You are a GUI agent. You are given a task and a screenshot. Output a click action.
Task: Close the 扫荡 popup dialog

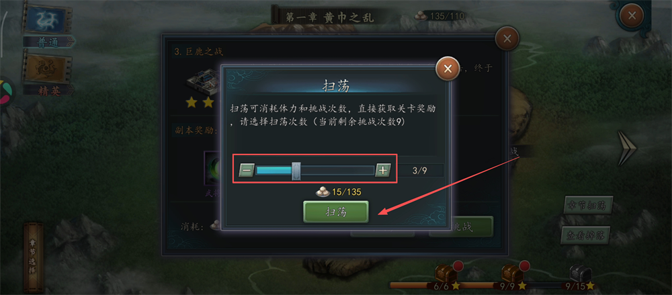tap(448, 69)
